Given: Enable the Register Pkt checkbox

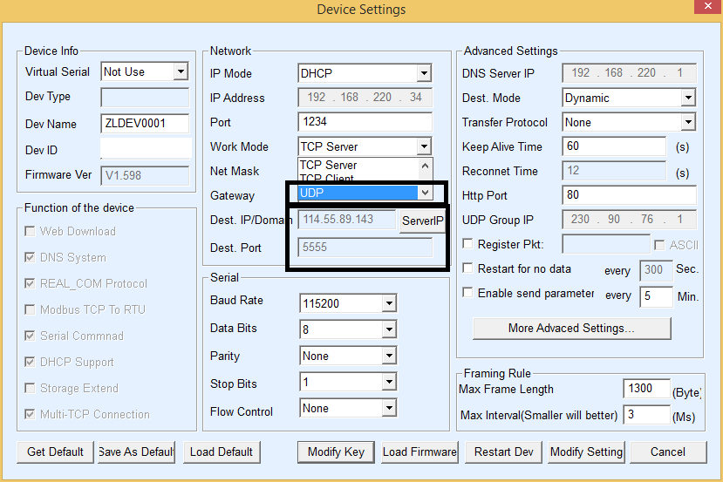Looking at the screenshot, I should point(468,244).
